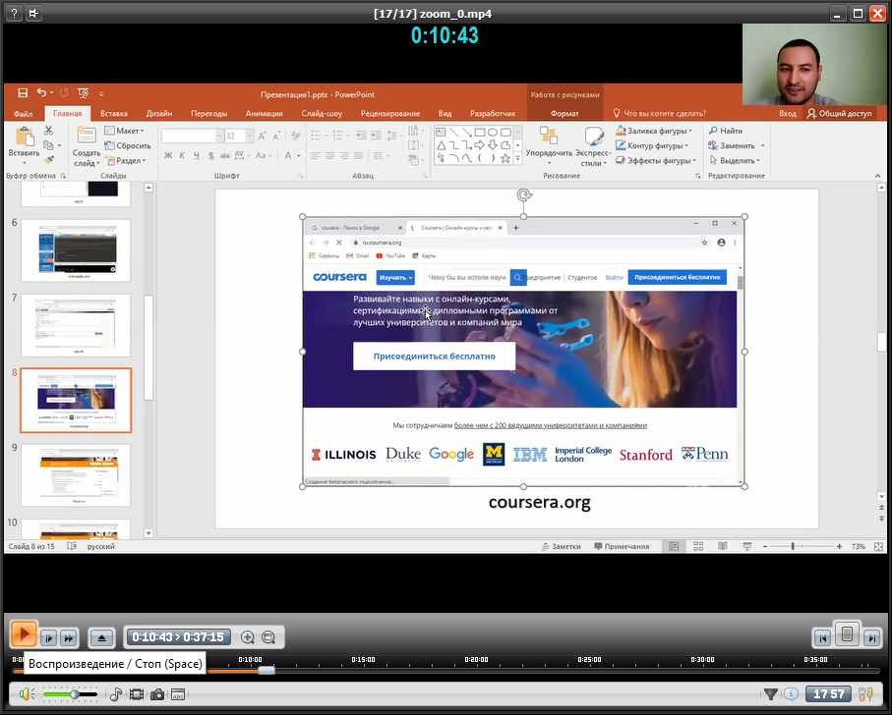Viewport: 892px width, 715px height.
Task: Open the Заливка фигуры dropdown
Action: point(654,131)
